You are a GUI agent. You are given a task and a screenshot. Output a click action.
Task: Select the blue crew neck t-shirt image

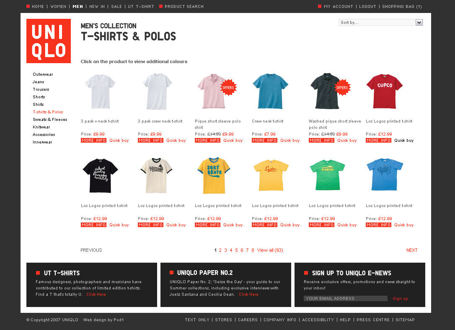tap(271, 91)
